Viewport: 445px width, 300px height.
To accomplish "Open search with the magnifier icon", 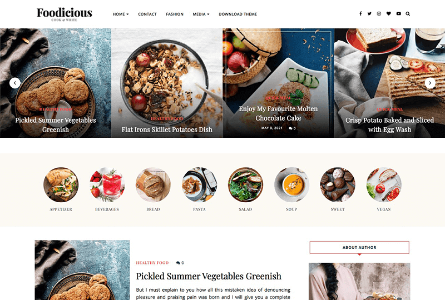I will point(408,13).
